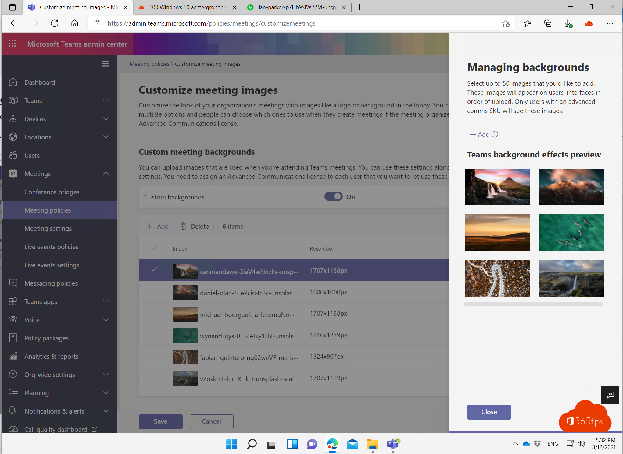Click the Devices icon in sidebar
623x454 pixels.
(x=13, y=118)
